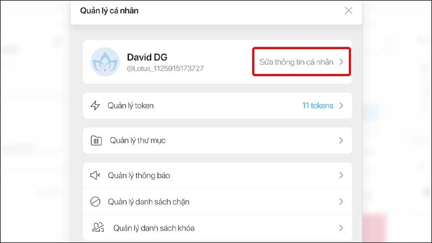Expand the Quản lý thư mục chevron
This screenshot has height=243, width=432.
tap(341, 140)
